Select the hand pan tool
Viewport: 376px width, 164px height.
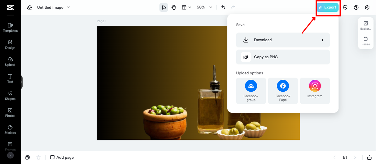click(x=174, y=7)
